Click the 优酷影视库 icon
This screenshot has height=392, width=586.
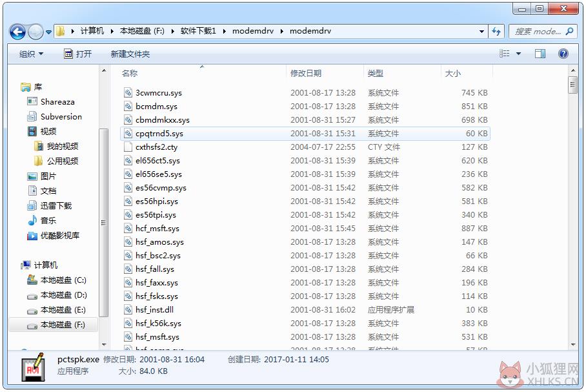coord(32,236)
